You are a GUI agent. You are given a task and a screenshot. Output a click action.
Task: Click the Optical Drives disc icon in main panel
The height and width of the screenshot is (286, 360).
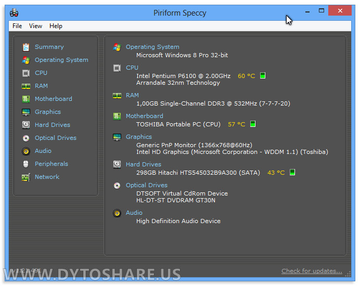[x=117, y=186]
